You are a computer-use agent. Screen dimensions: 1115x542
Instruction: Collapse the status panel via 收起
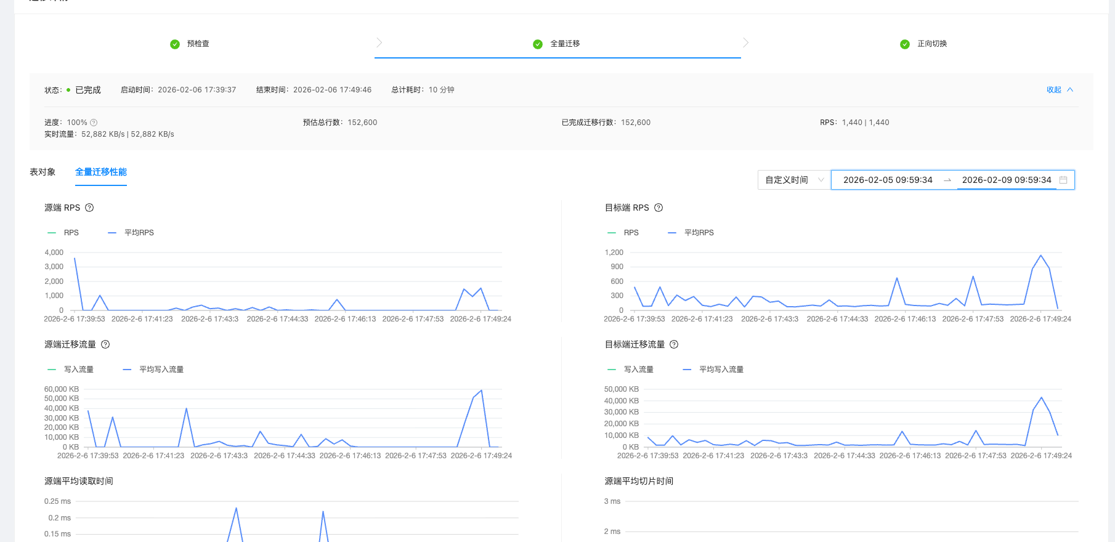(x=1059, y=90)
